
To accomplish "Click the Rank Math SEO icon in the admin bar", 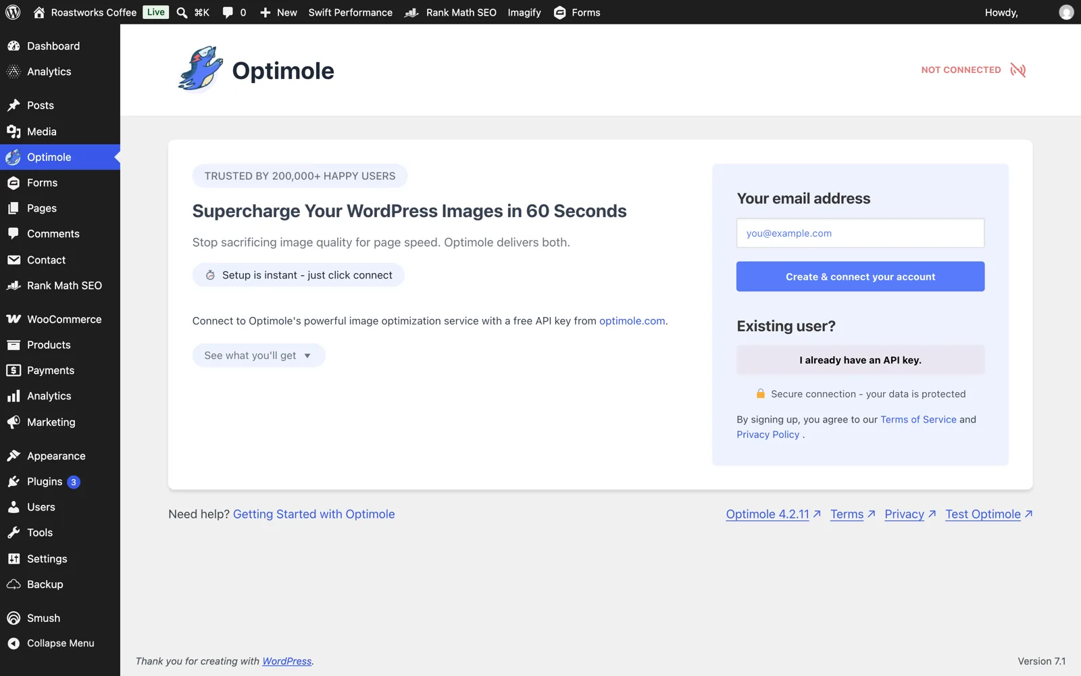I will [x=411, y=12].
